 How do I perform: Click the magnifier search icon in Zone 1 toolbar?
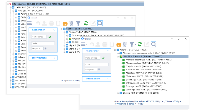[100, 23]
